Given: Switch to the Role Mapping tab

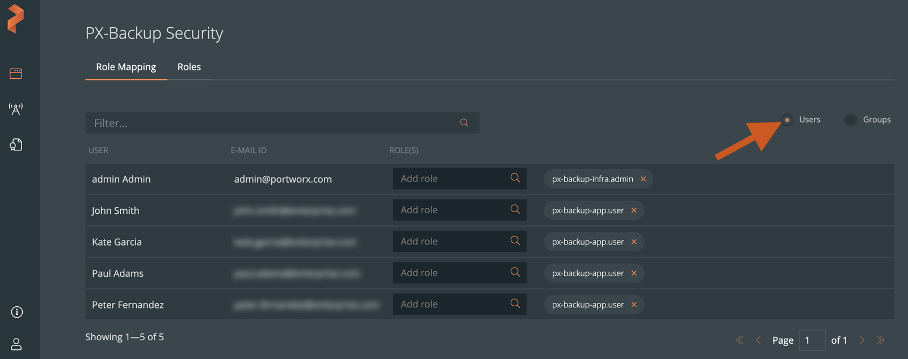Looking at the screenshot, I should click(126, 67).
